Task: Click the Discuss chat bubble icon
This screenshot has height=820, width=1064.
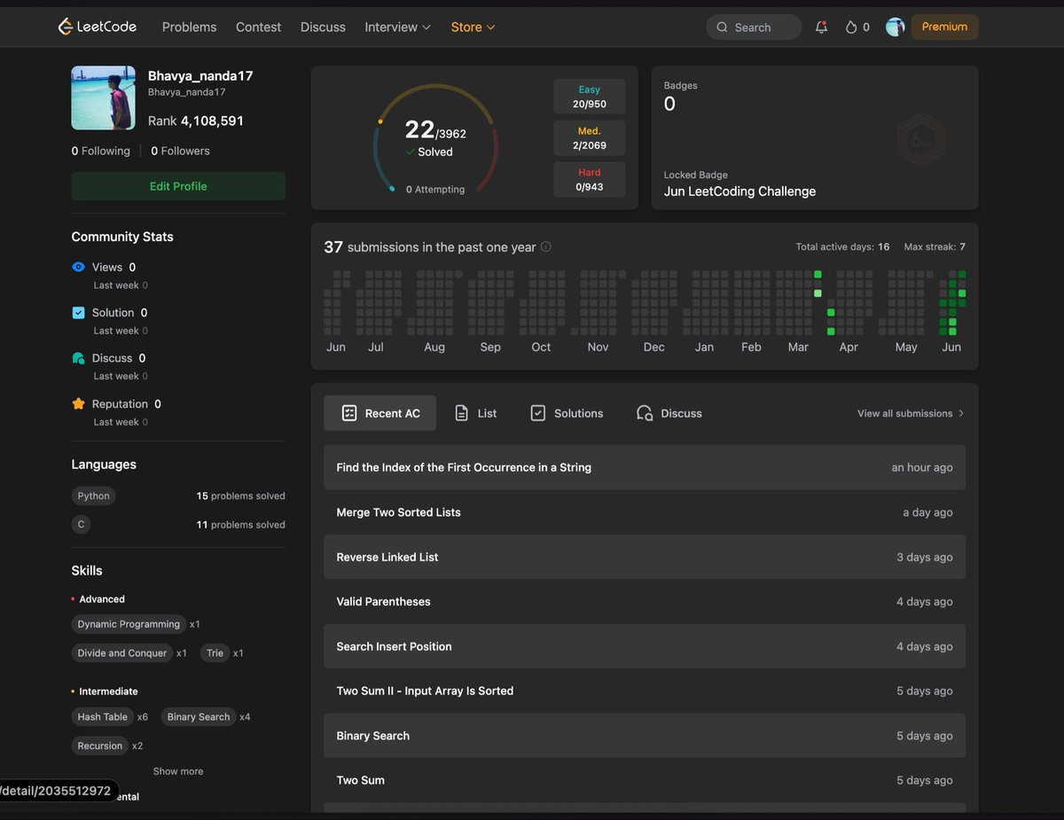Action: point(78,358)
